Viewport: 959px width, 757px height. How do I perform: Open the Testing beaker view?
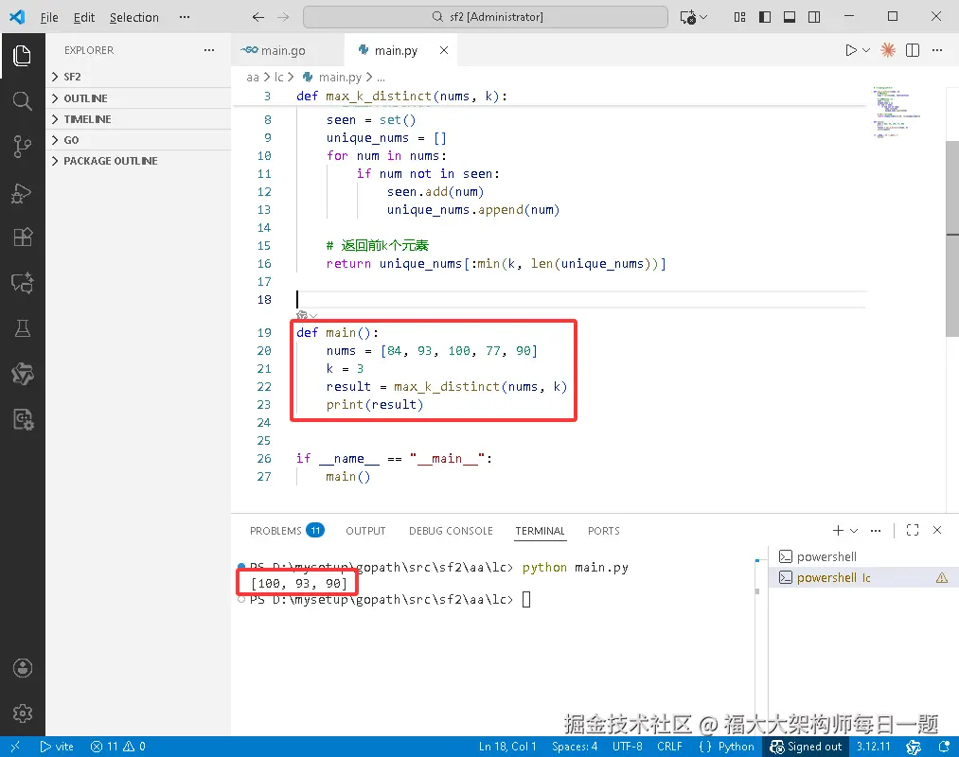coord(22,328)
